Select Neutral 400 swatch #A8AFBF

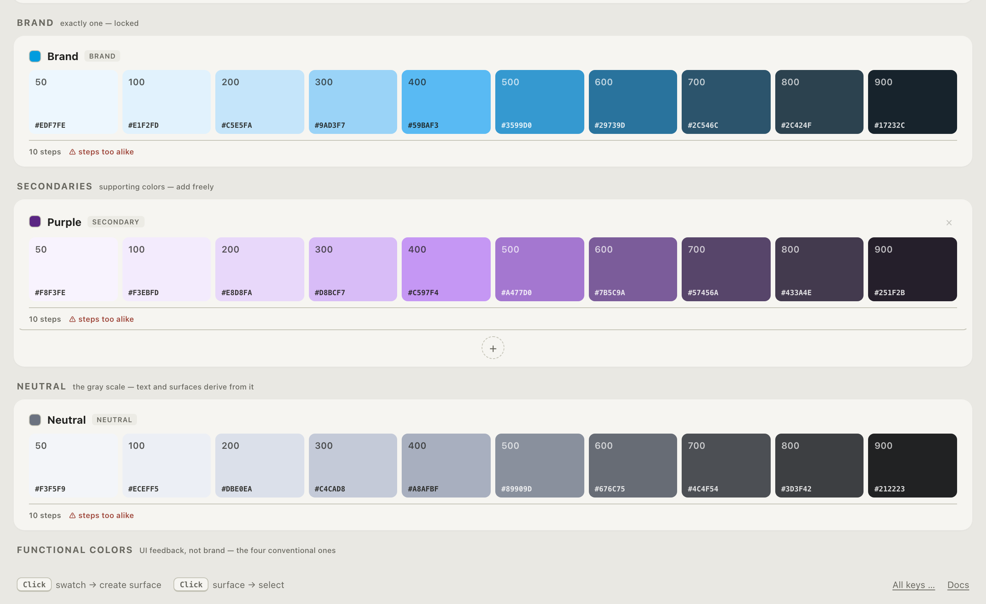(446, 466)
